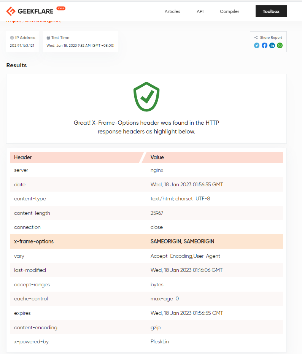This screenshot has width=302, height=354.
Task: Click the Value column heading
Action: 157,157
